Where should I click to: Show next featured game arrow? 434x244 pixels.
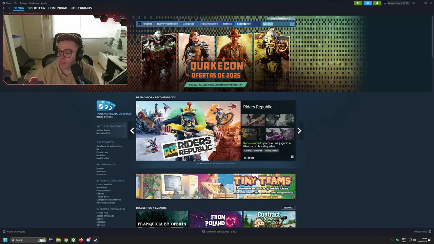click(x=299, y=131)
